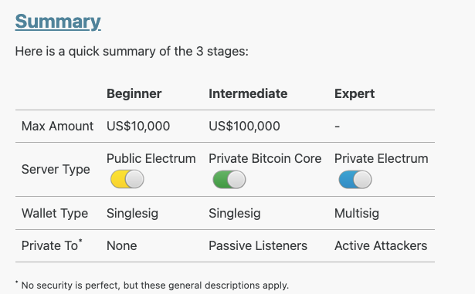Toggle the green Private Bitcoin Core switch
Viewport: 475px width, 294px height.
[229, 180]
